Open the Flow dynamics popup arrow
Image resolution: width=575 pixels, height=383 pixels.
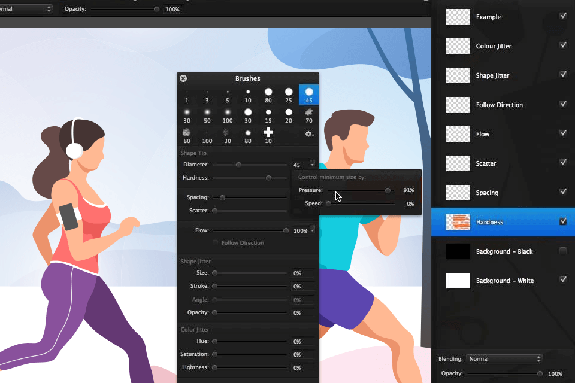coord(312,229)
